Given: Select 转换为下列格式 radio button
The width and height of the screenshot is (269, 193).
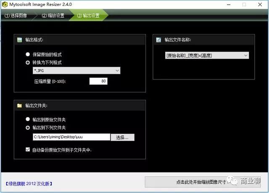Looking at the screenshot, I should click(28, 63).
